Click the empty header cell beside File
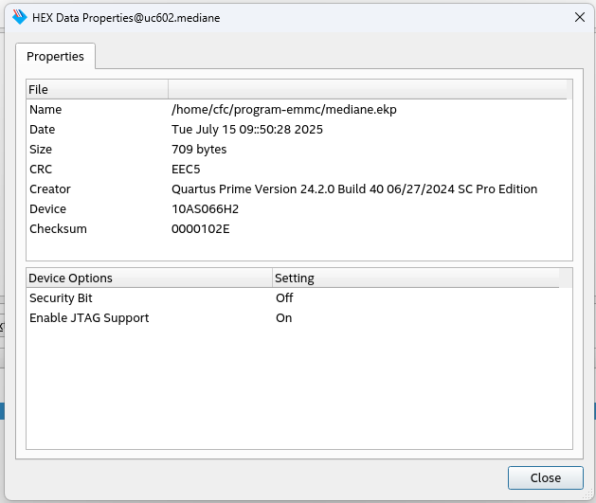596x503 pixels. pyautogui.click(x=368, y=89)
